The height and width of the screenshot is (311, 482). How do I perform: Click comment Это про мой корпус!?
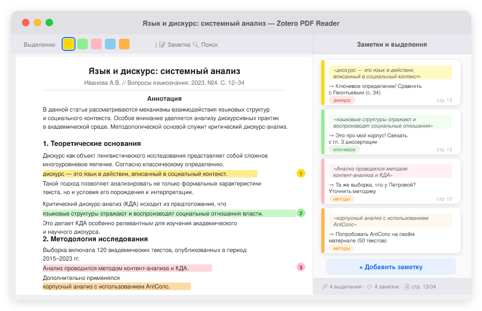tap(368, 138)
